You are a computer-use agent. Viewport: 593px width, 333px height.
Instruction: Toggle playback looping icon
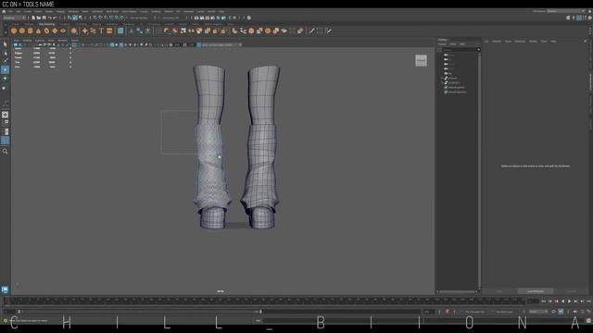554,312
